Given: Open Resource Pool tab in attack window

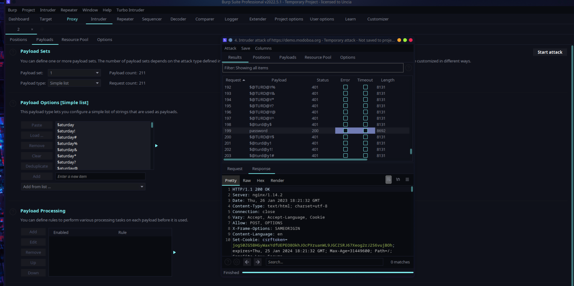Looking at the screenshot, I should 318,57.
